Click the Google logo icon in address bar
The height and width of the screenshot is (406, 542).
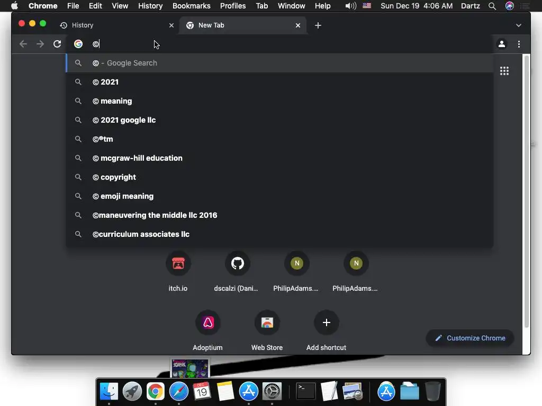tap(78, 44)
